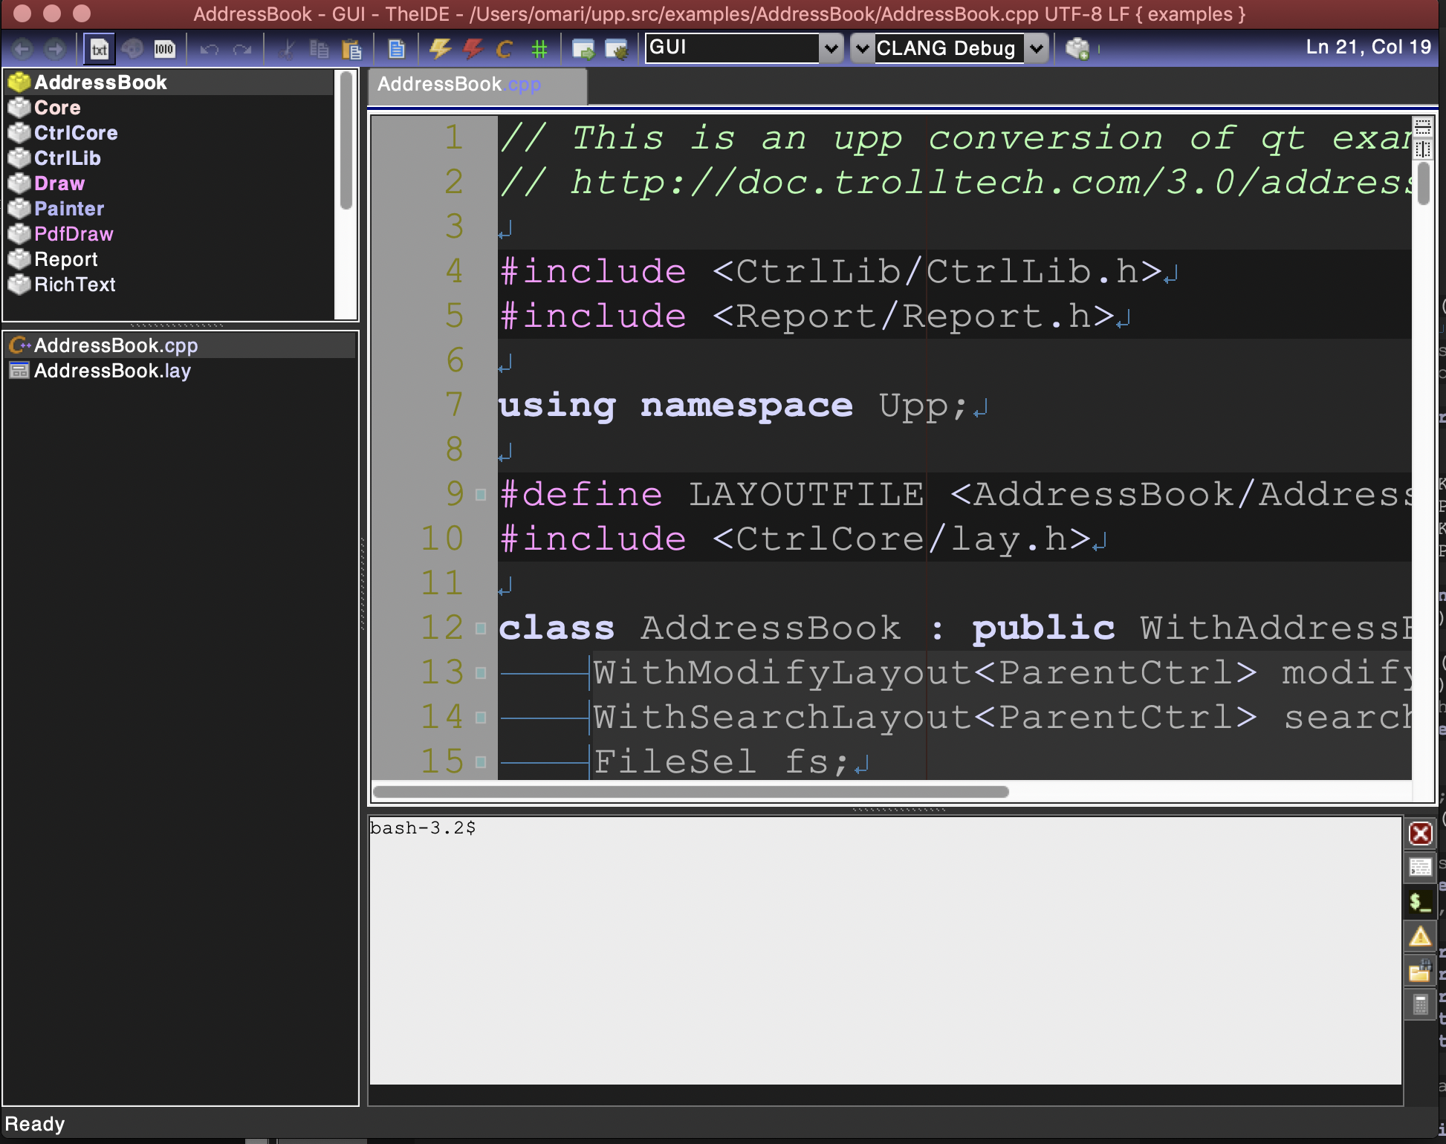Select AddressBook.lay in the file list

(112, 371)
